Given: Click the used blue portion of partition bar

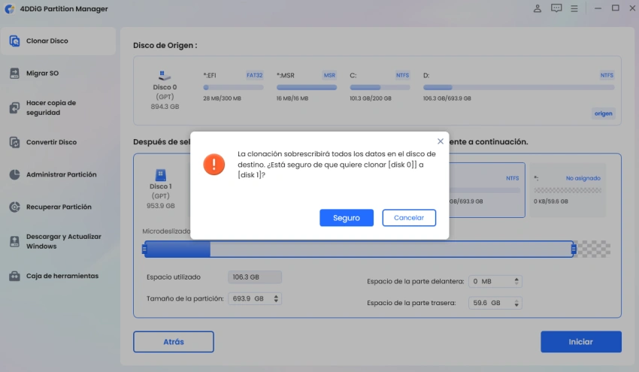Looking at the screenshot, I should coord(177,249).
